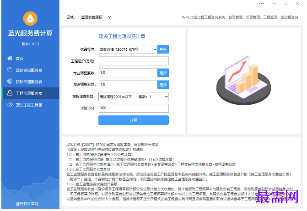The width and height of the screenshot is (307, 211).
Task: Click the 蓝光工程工具箱 code icon
Action: 10,105
